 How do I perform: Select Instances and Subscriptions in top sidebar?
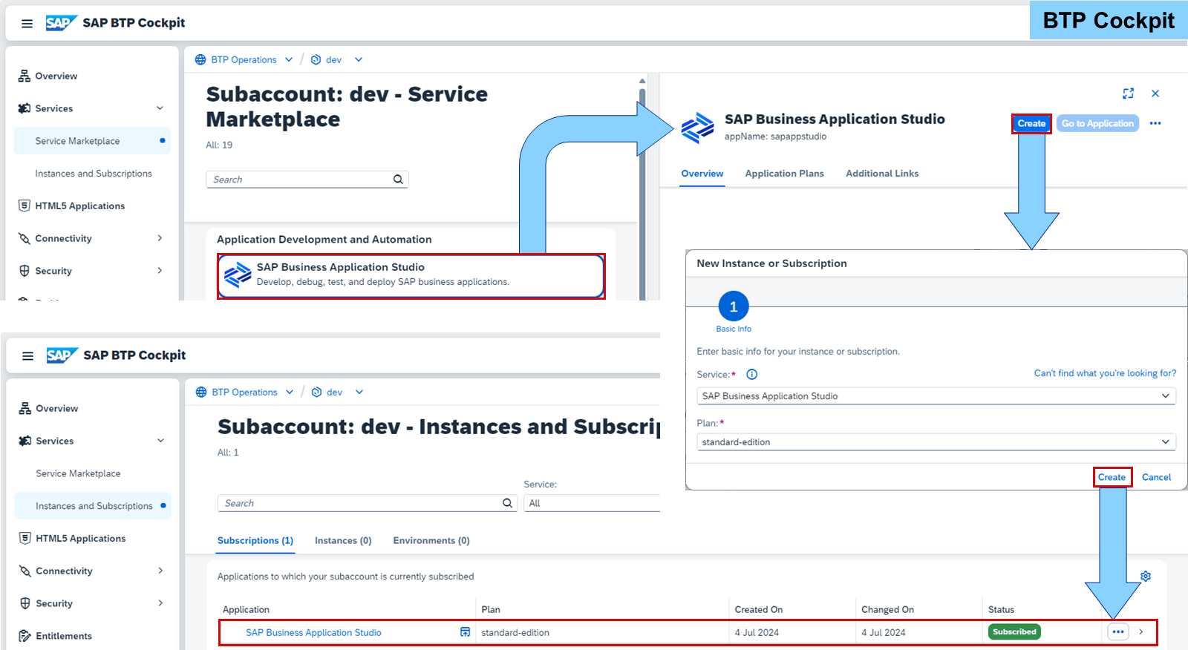click(x=92, y=174)
